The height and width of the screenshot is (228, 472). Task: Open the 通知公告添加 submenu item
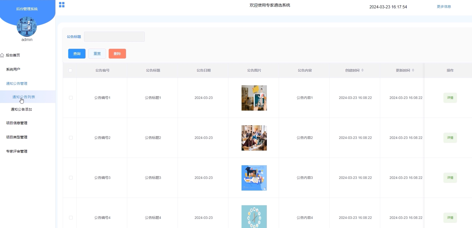click(21, 109)
